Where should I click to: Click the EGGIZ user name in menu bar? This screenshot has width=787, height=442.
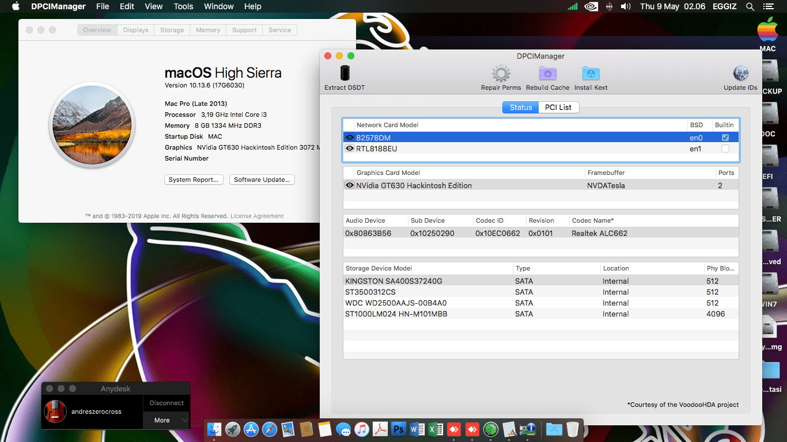tap(724, 6)
